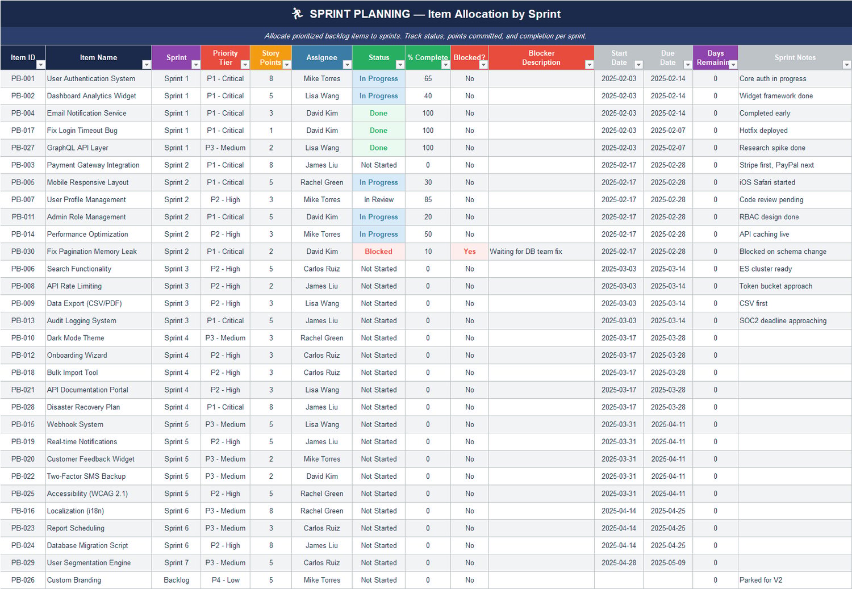The height and width of the screenshot is (589, 852).
Task: Open the Due Date filter dropdown
Action: coord(688,65)
